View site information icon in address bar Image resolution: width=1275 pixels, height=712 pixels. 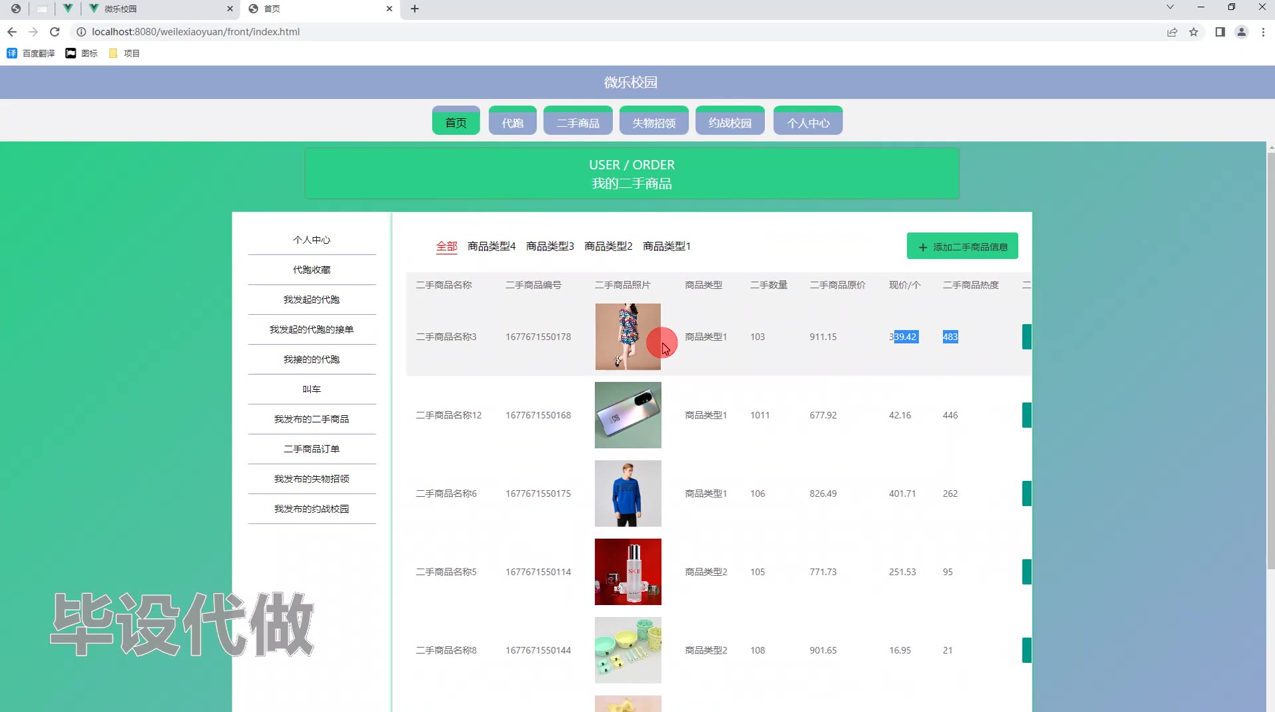[81, 32]
